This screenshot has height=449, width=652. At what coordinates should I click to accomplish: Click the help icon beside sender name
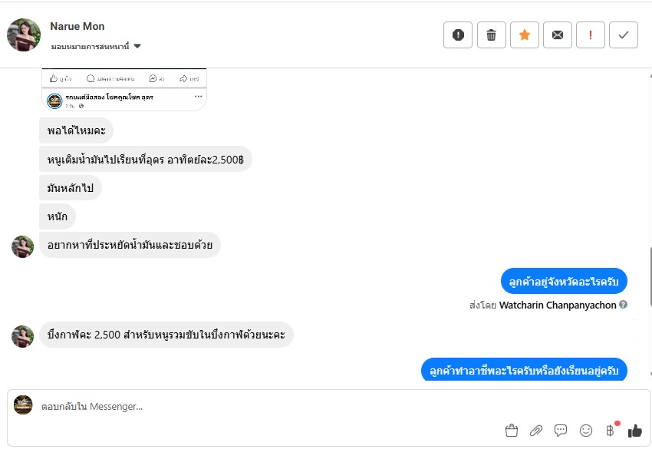pyautogui.click(x=624, y=305)
